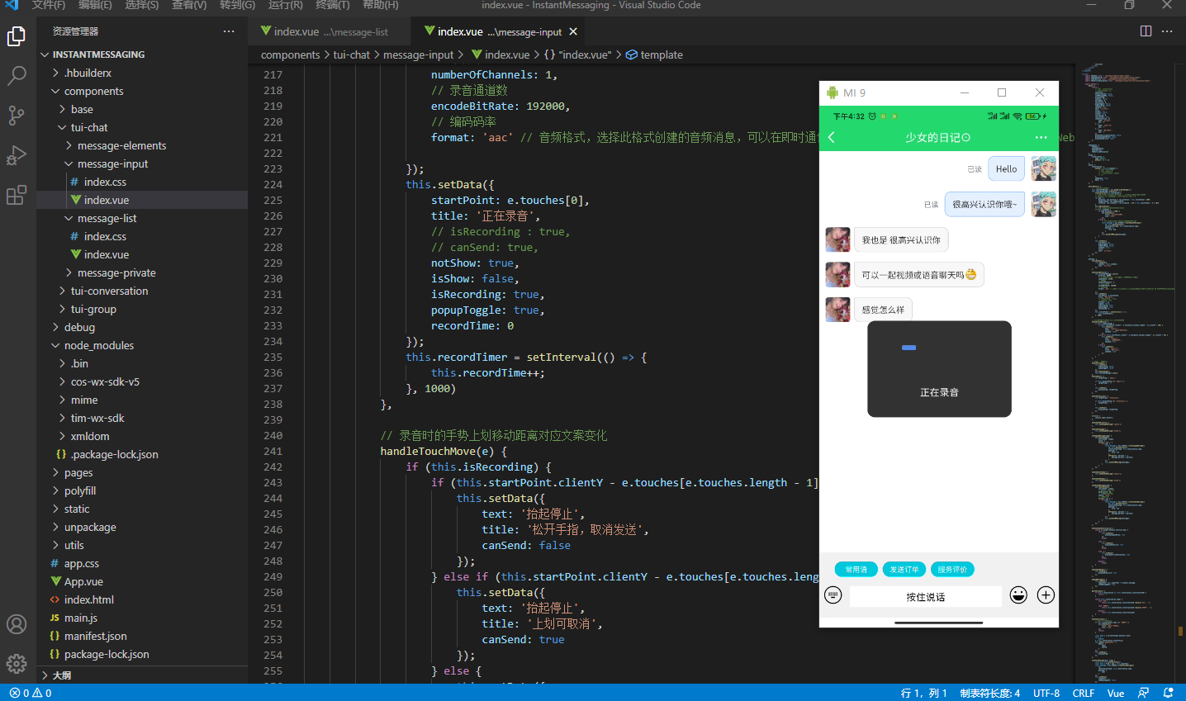Screen dimensions: 1186x701
Task: Click the split editor icon
Action: point(1146,31)
